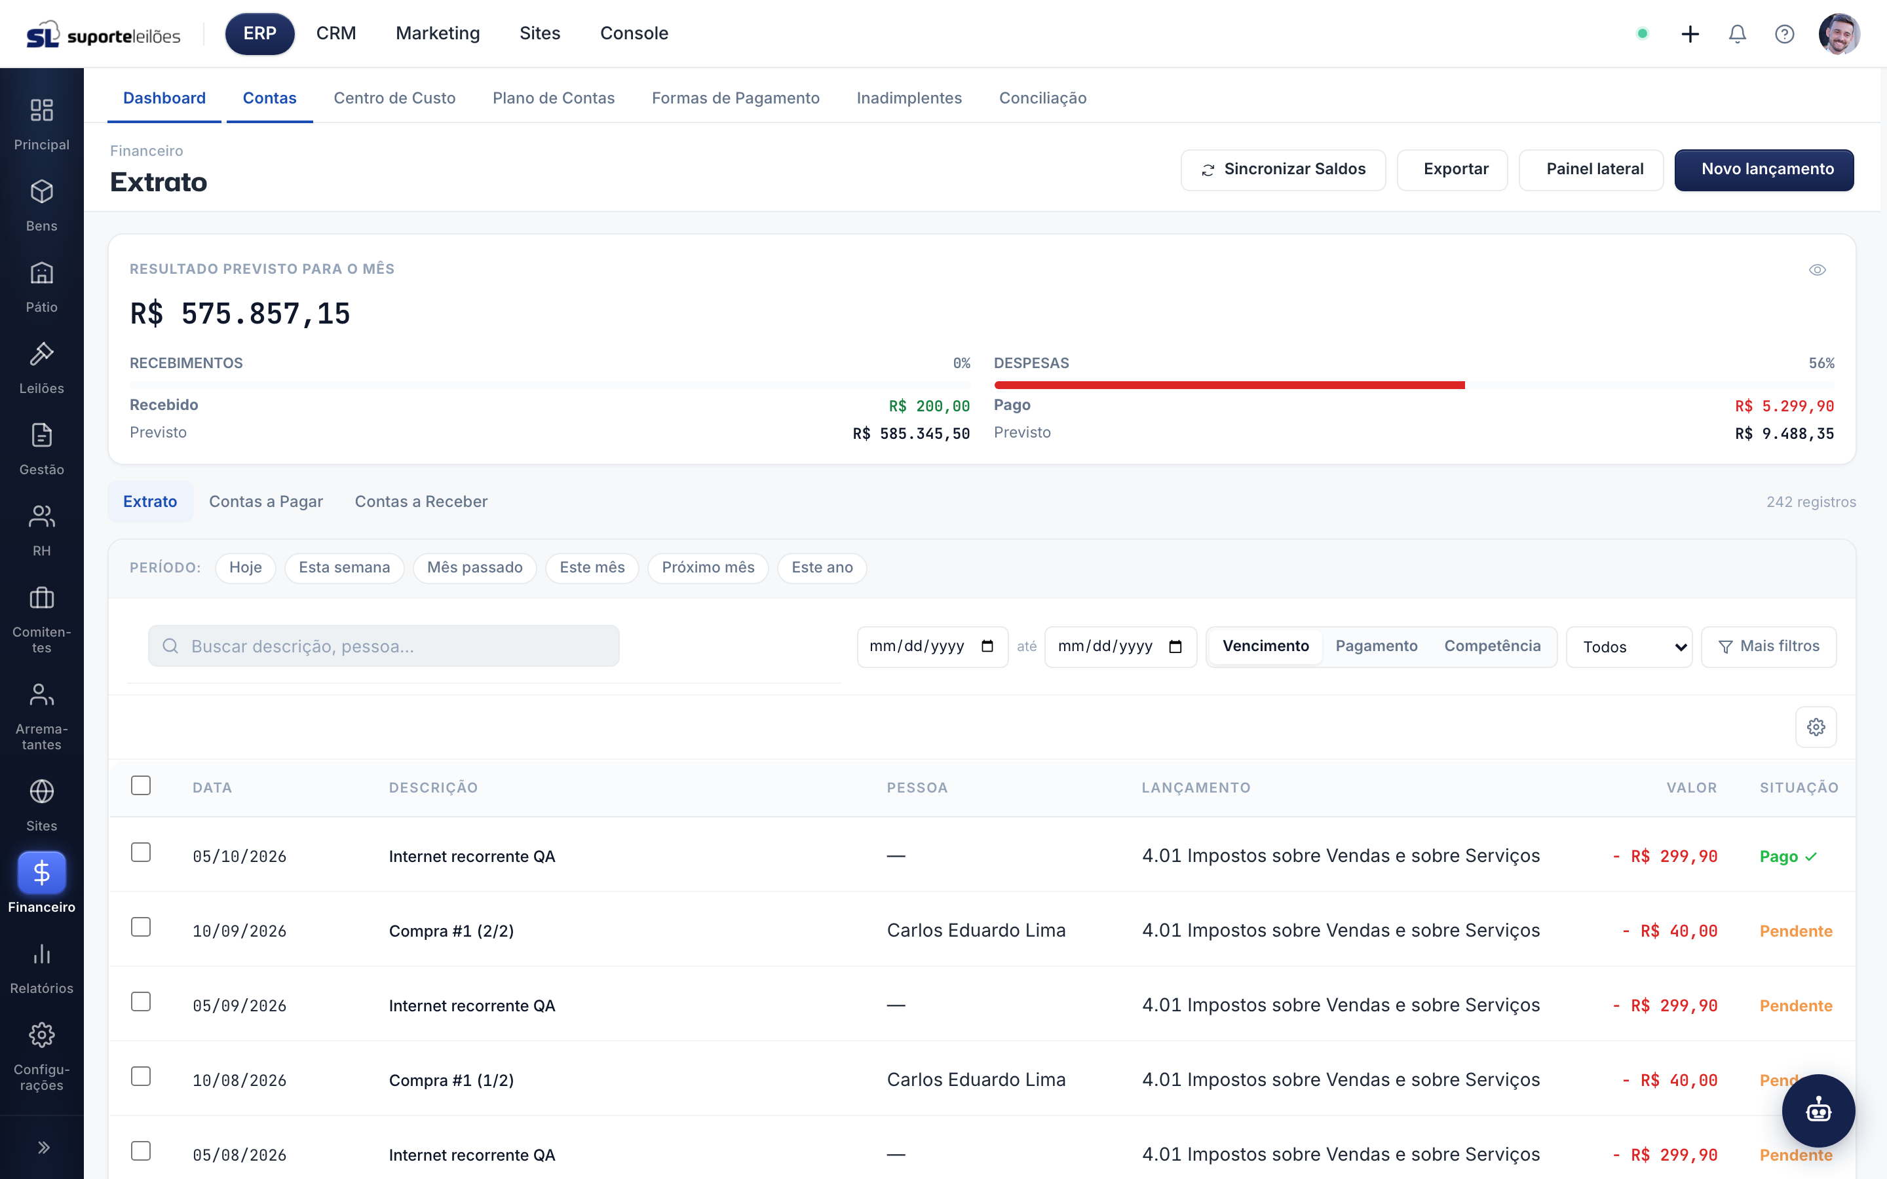The height and width of the screenshot is (1179, 1887).
Task: Click Novo lançamento button
Action: click(1764, 169)
